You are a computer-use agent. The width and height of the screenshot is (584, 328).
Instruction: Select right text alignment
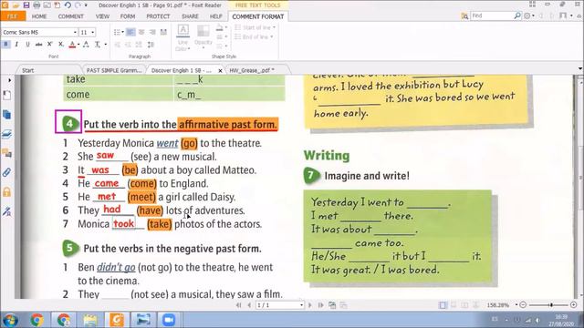(152, 33)
